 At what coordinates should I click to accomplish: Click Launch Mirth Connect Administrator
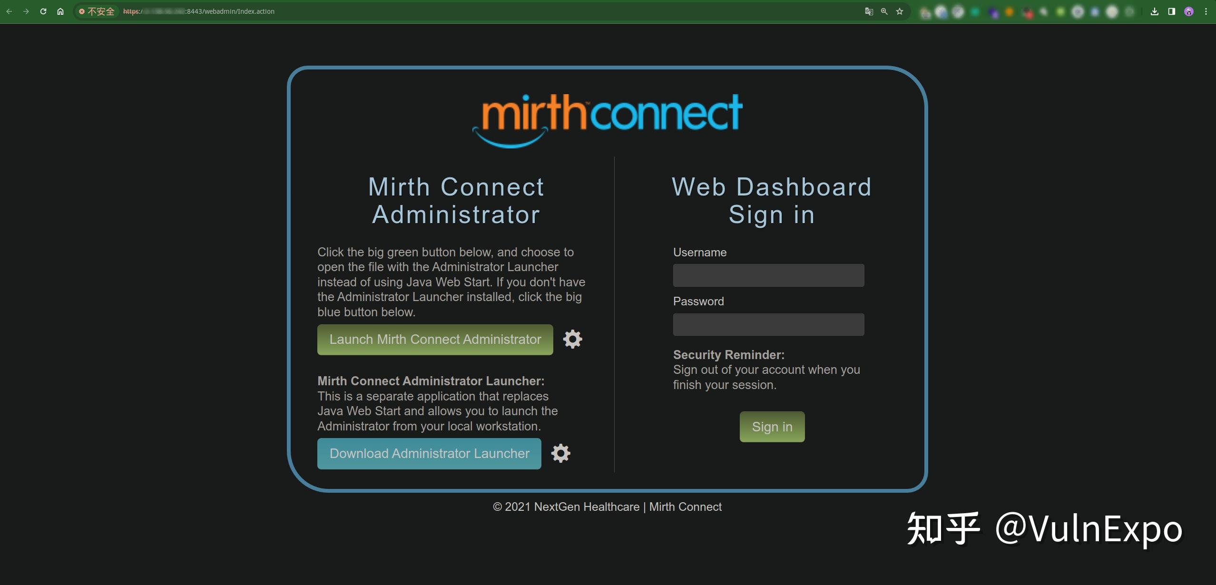pyautogui.click(x=434, y=339)
